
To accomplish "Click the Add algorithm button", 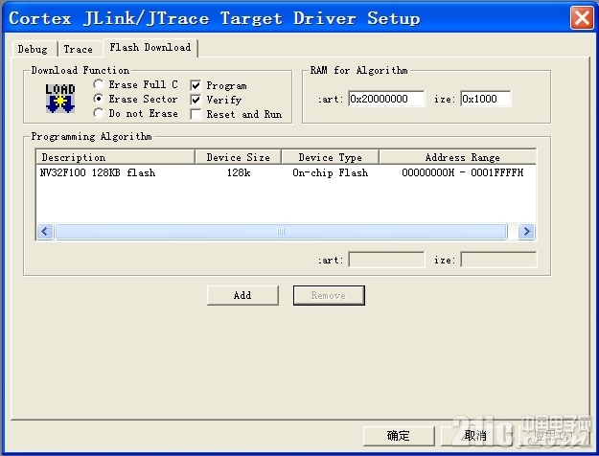I will pos(242,295).
